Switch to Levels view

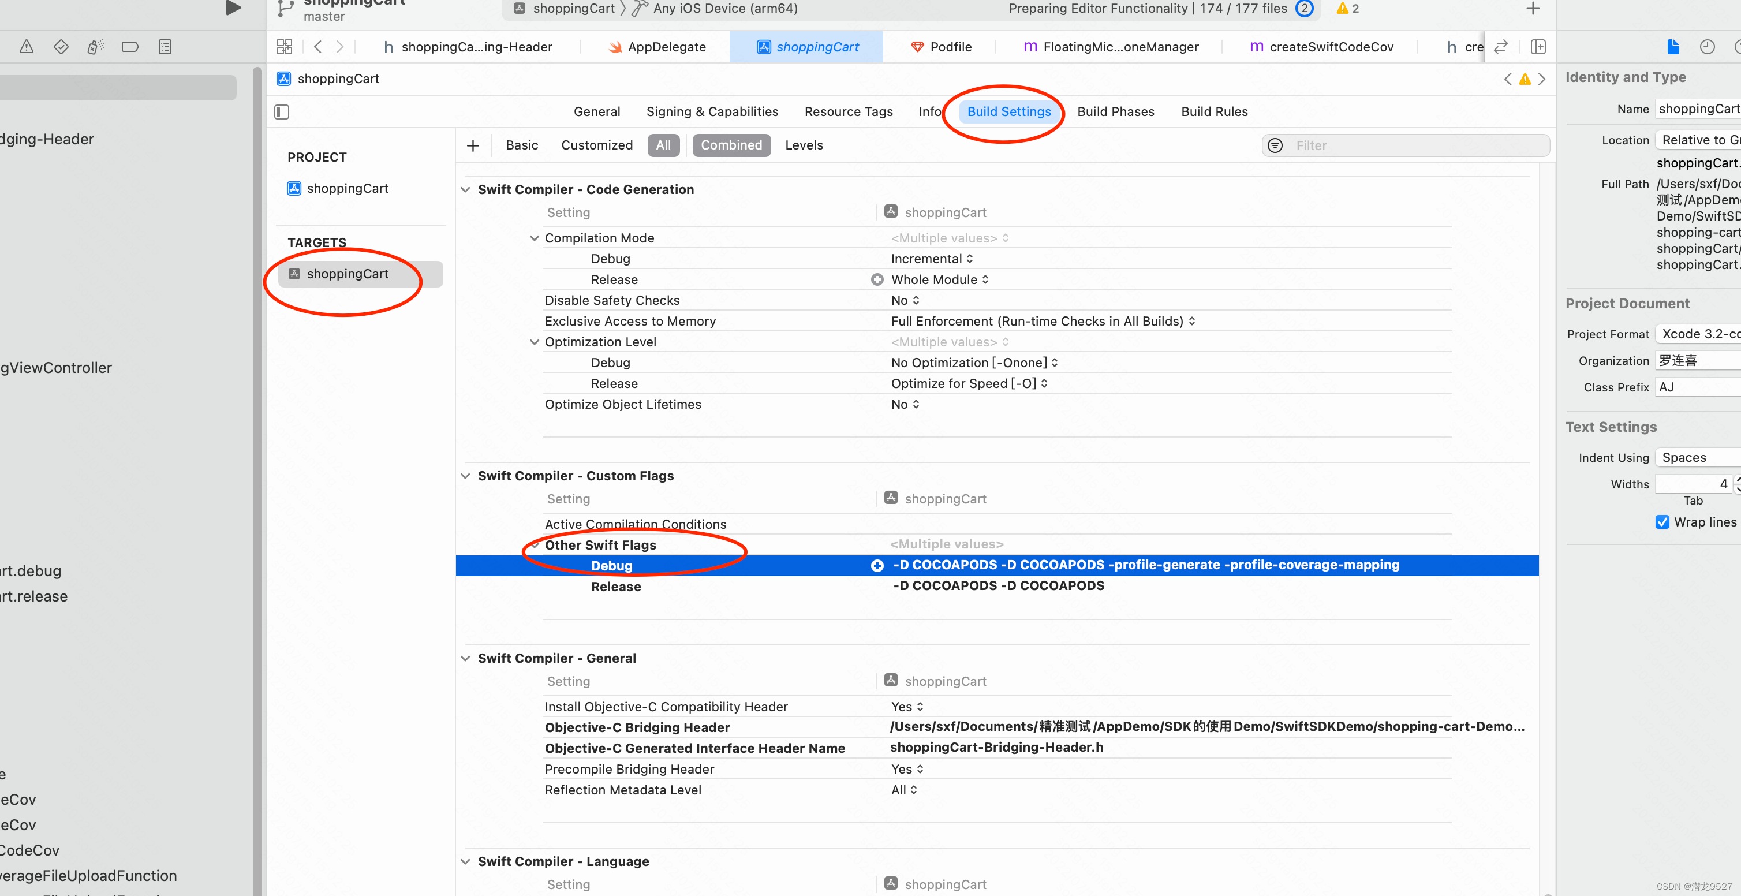804,145
